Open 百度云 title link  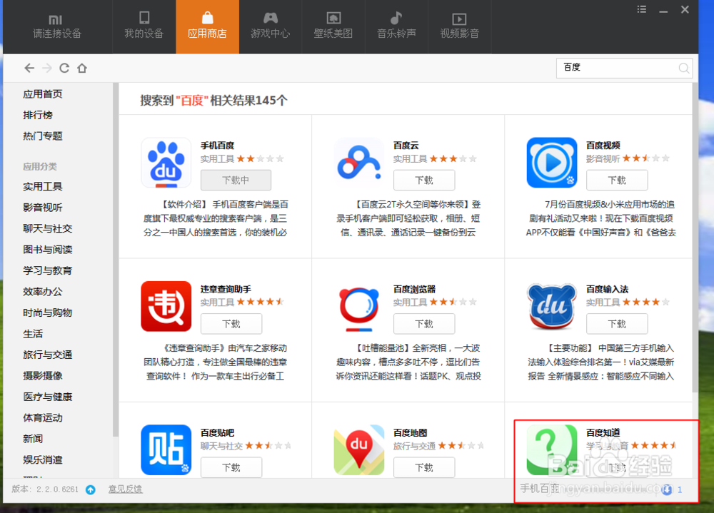click(406, 146)
